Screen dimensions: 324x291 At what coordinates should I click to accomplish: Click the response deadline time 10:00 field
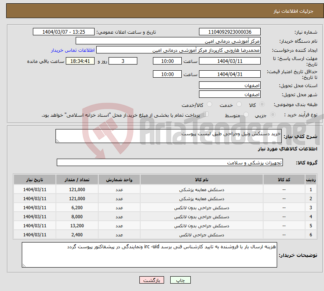167,61
